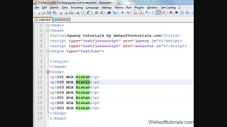Switch to the selector.js tab
Image resolution: width=227 pixels, height=127 pixels.
[x=61, y=20]
